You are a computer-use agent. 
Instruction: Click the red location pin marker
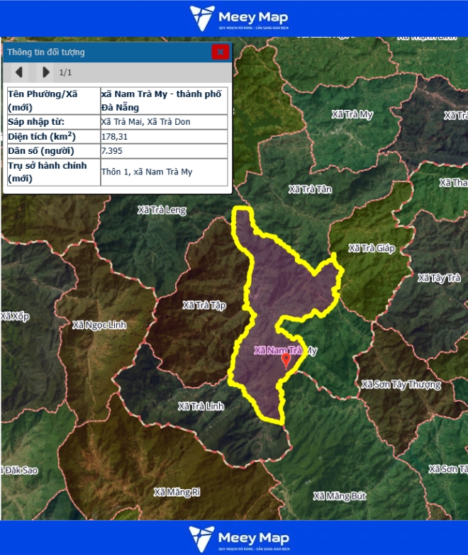286,360
